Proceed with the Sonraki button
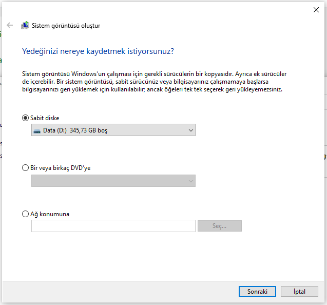The width and height of the screenshot is (327, 305). [x=257, y=292]
